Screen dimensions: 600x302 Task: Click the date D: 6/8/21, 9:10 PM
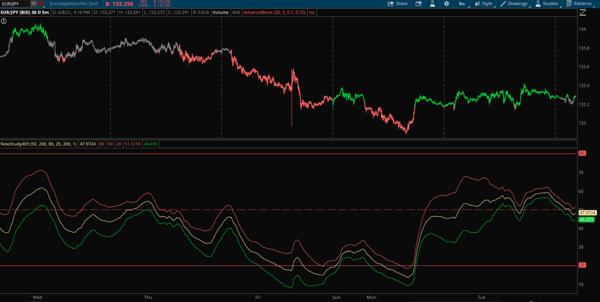[x=71, y=12]
